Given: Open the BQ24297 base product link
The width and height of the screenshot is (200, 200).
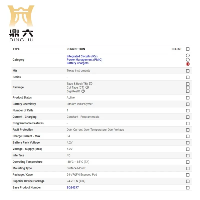Looking at the screenshot, I should pyautogui.click(x=72, y=187).
